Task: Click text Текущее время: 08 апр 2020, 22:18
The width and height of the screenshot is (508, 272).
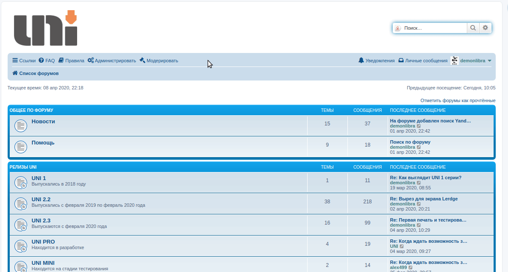Action: click(45, 88)
